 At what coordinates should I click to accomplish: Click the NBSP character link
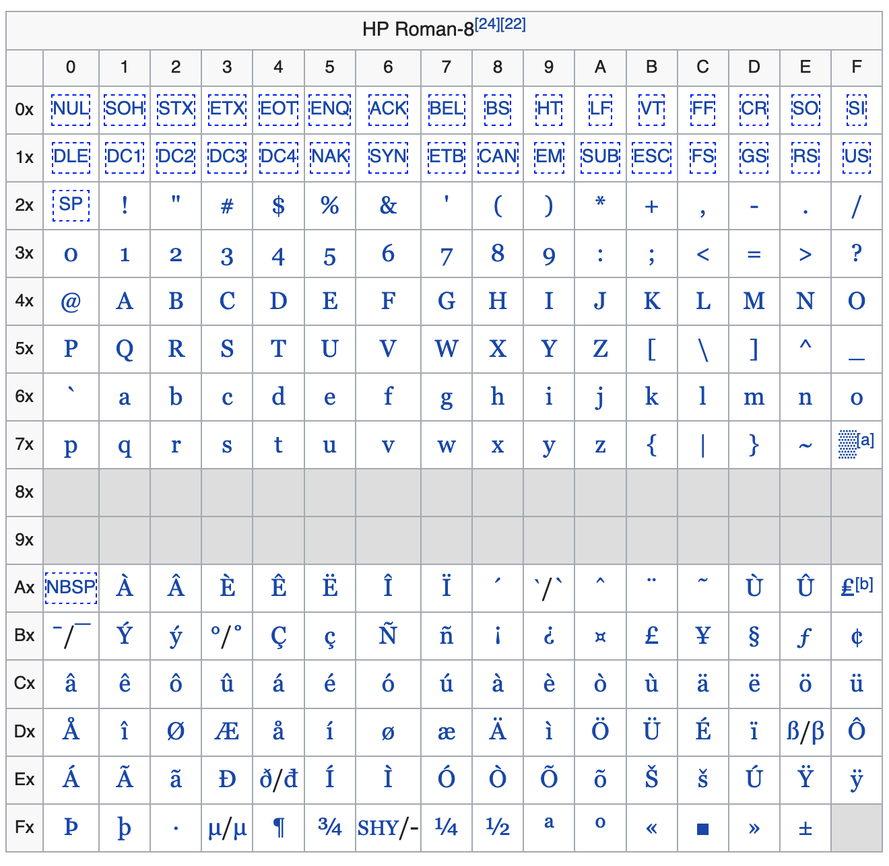pyautogui.click(x=71, y=587)
